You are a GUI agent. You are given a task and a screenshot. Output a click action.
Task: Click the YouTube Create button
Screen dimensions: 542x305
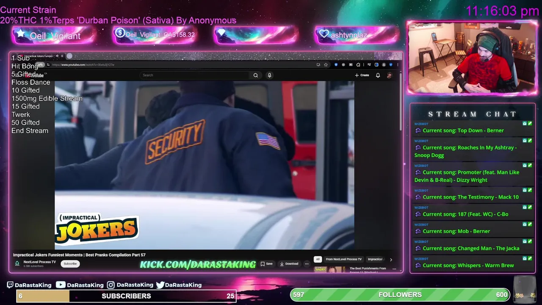pyautogui.click(x=362, y=75)
